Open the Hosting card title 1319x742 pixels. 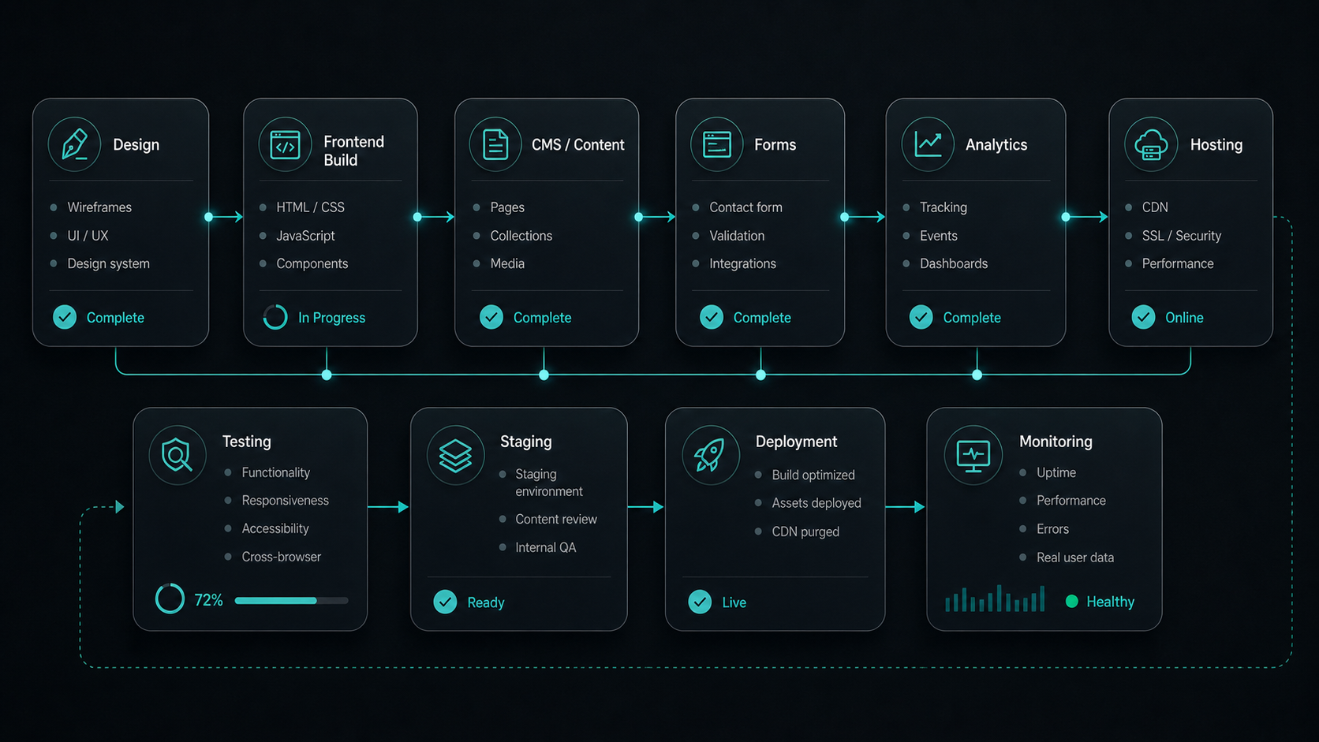pyautogui.click(x=1216, y=144)
